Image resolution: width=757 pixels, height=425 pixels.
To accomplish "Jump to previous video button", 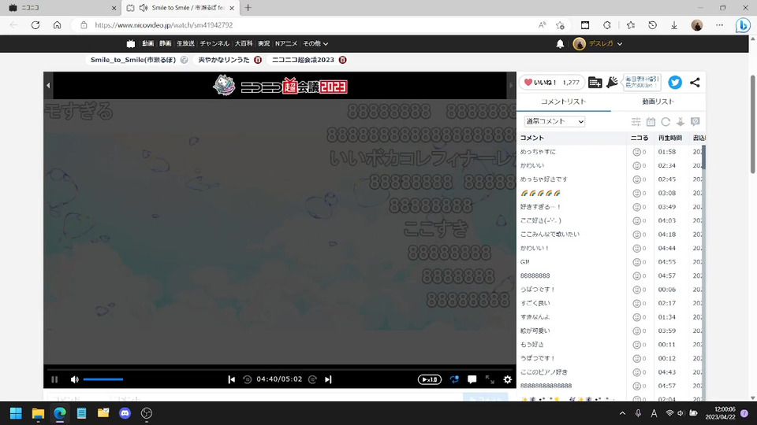I will pos(232,379).
